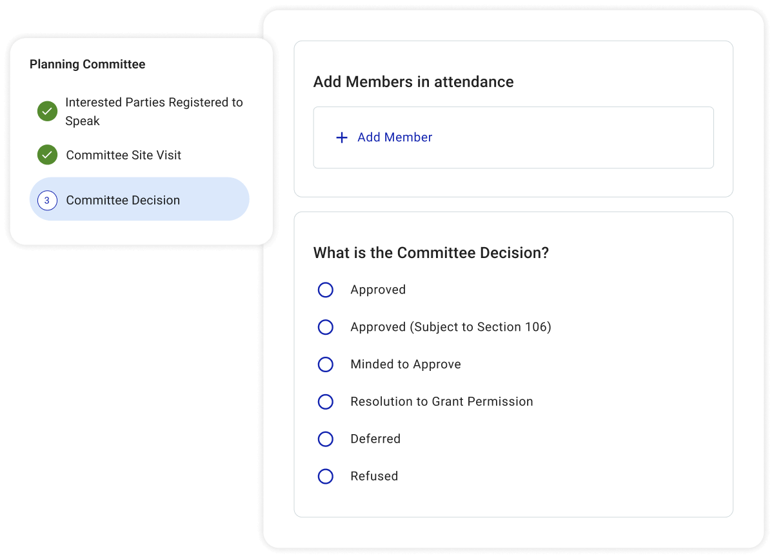Screen dimensions: 774x558
Task: Click the green checkmark on Committee Site Visit
Action: (47, 155)
